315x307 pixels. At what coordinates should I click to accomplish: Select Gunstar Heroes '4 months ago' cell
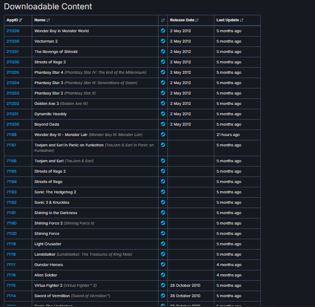237,264
